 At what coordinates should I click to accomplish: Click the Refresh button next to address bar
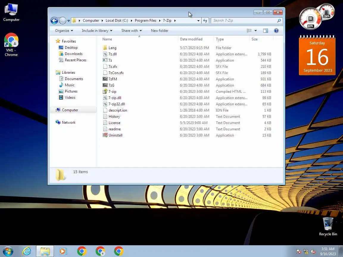point(205,21)
